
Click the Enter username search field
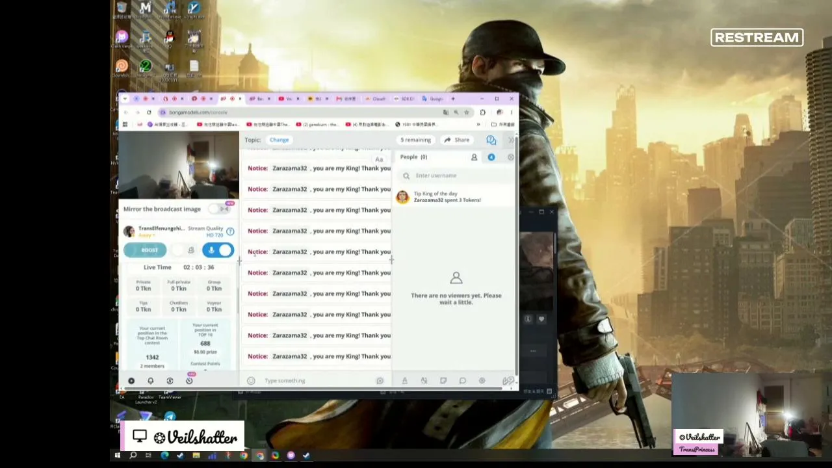pyautogui.click(x=455, y=175)
